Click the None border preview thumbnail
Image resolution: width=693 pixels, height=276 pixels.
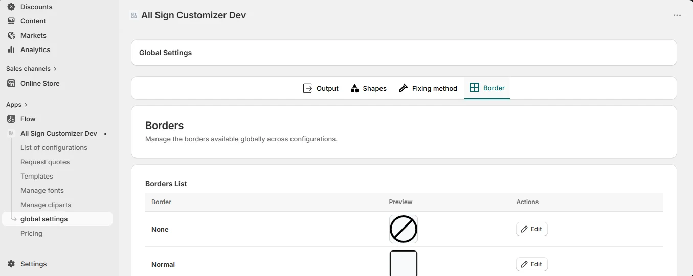[404, 229]
